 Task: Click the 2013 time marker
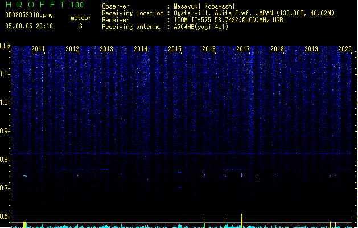coord(106,49)
